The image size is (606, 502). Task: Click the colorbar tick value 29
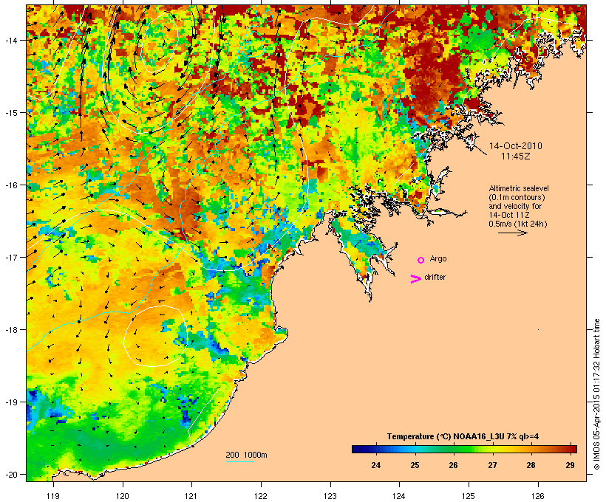pyautogui.click(x=570, y=465)
